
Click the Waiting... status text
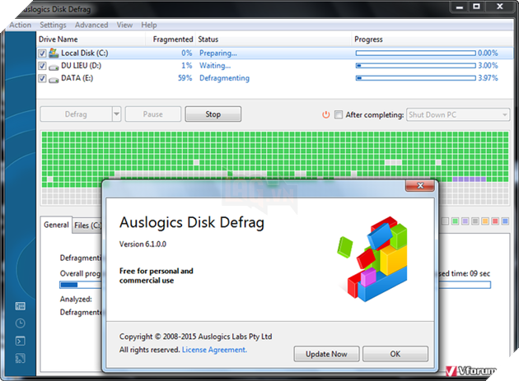tap(215, 66)
